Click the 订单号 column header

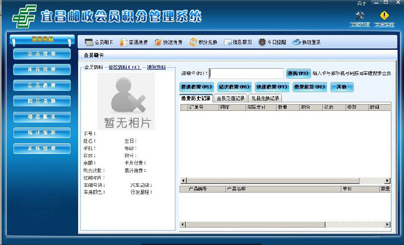[x=203, y=107]
